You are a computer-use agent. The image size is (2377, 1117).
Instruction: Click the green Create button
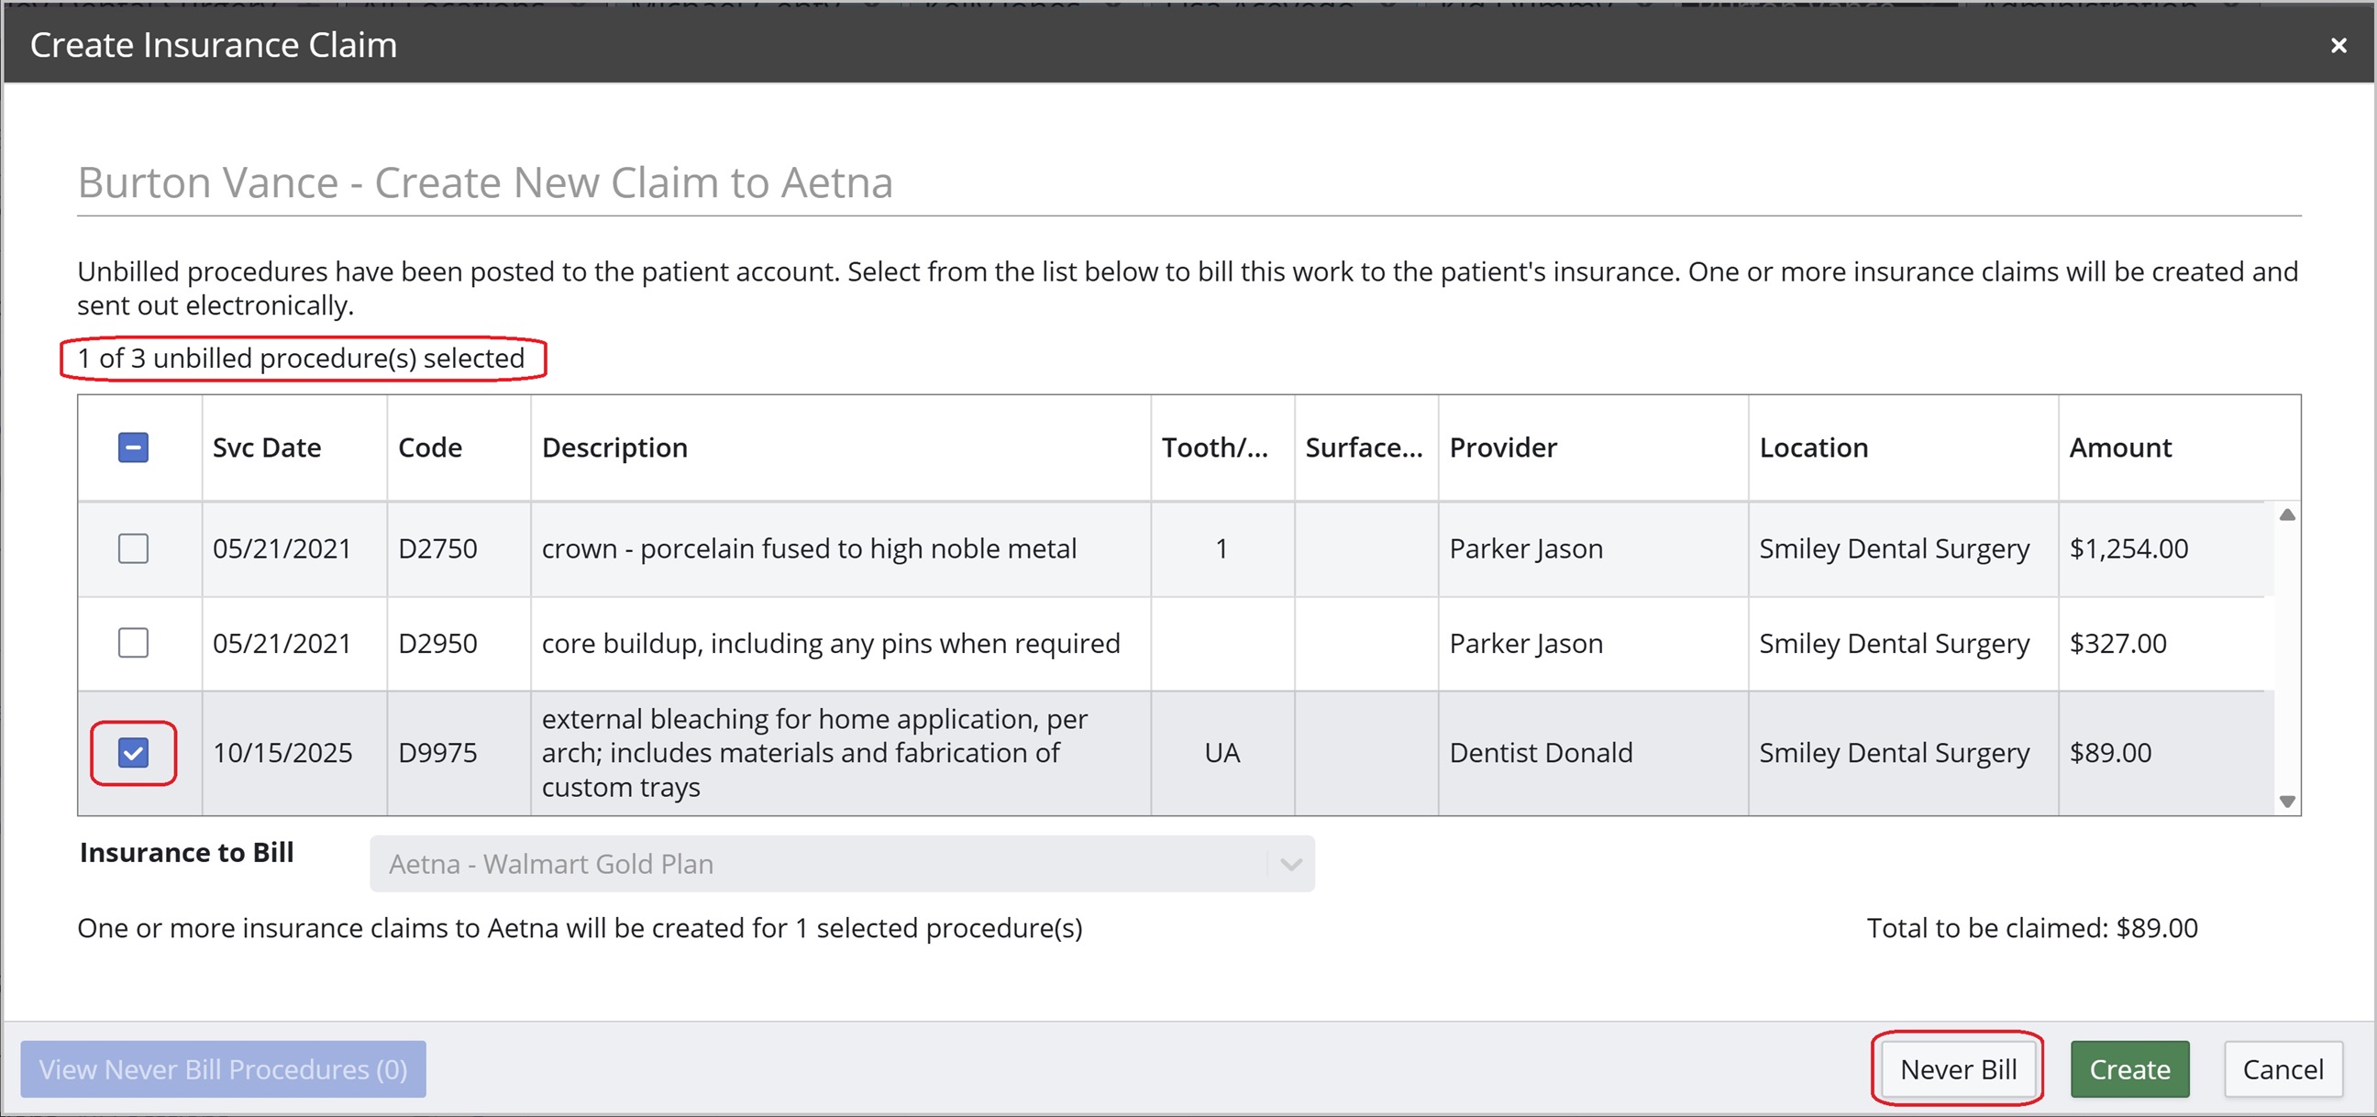pyautogui.click(x=2128, y=1069)
